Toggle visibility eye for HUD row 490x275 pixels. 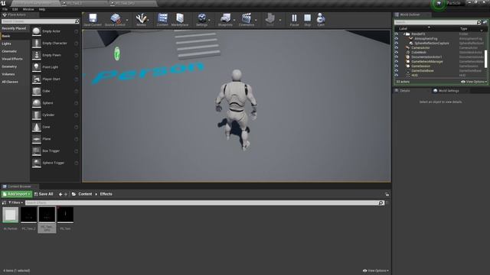397,76
